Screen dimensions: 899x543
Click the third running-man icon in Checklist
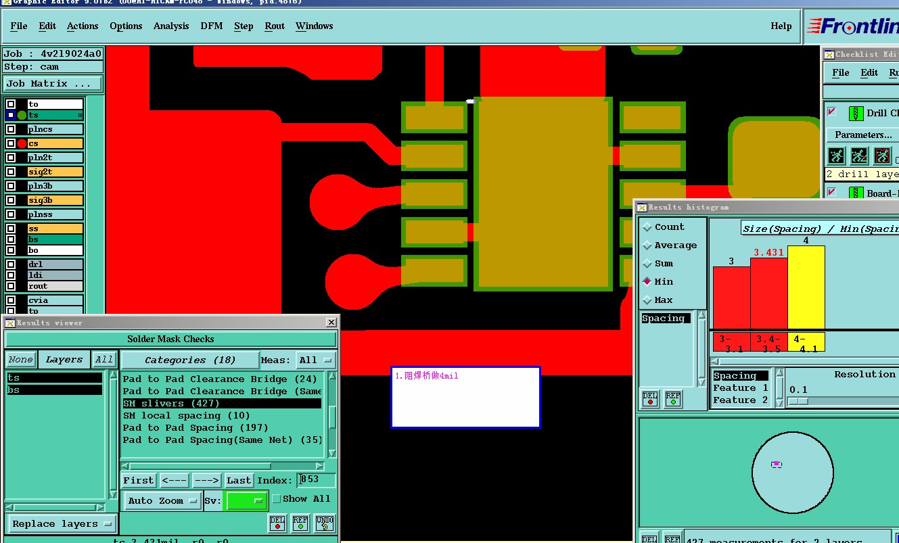(882, 156)
